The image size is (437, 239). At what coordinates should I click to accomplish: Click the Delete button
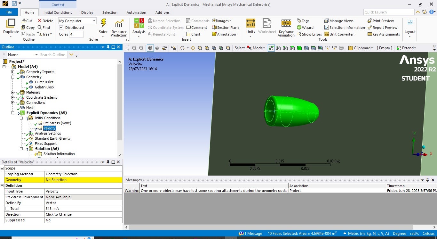pyautogui.click(x=45, y=21)
